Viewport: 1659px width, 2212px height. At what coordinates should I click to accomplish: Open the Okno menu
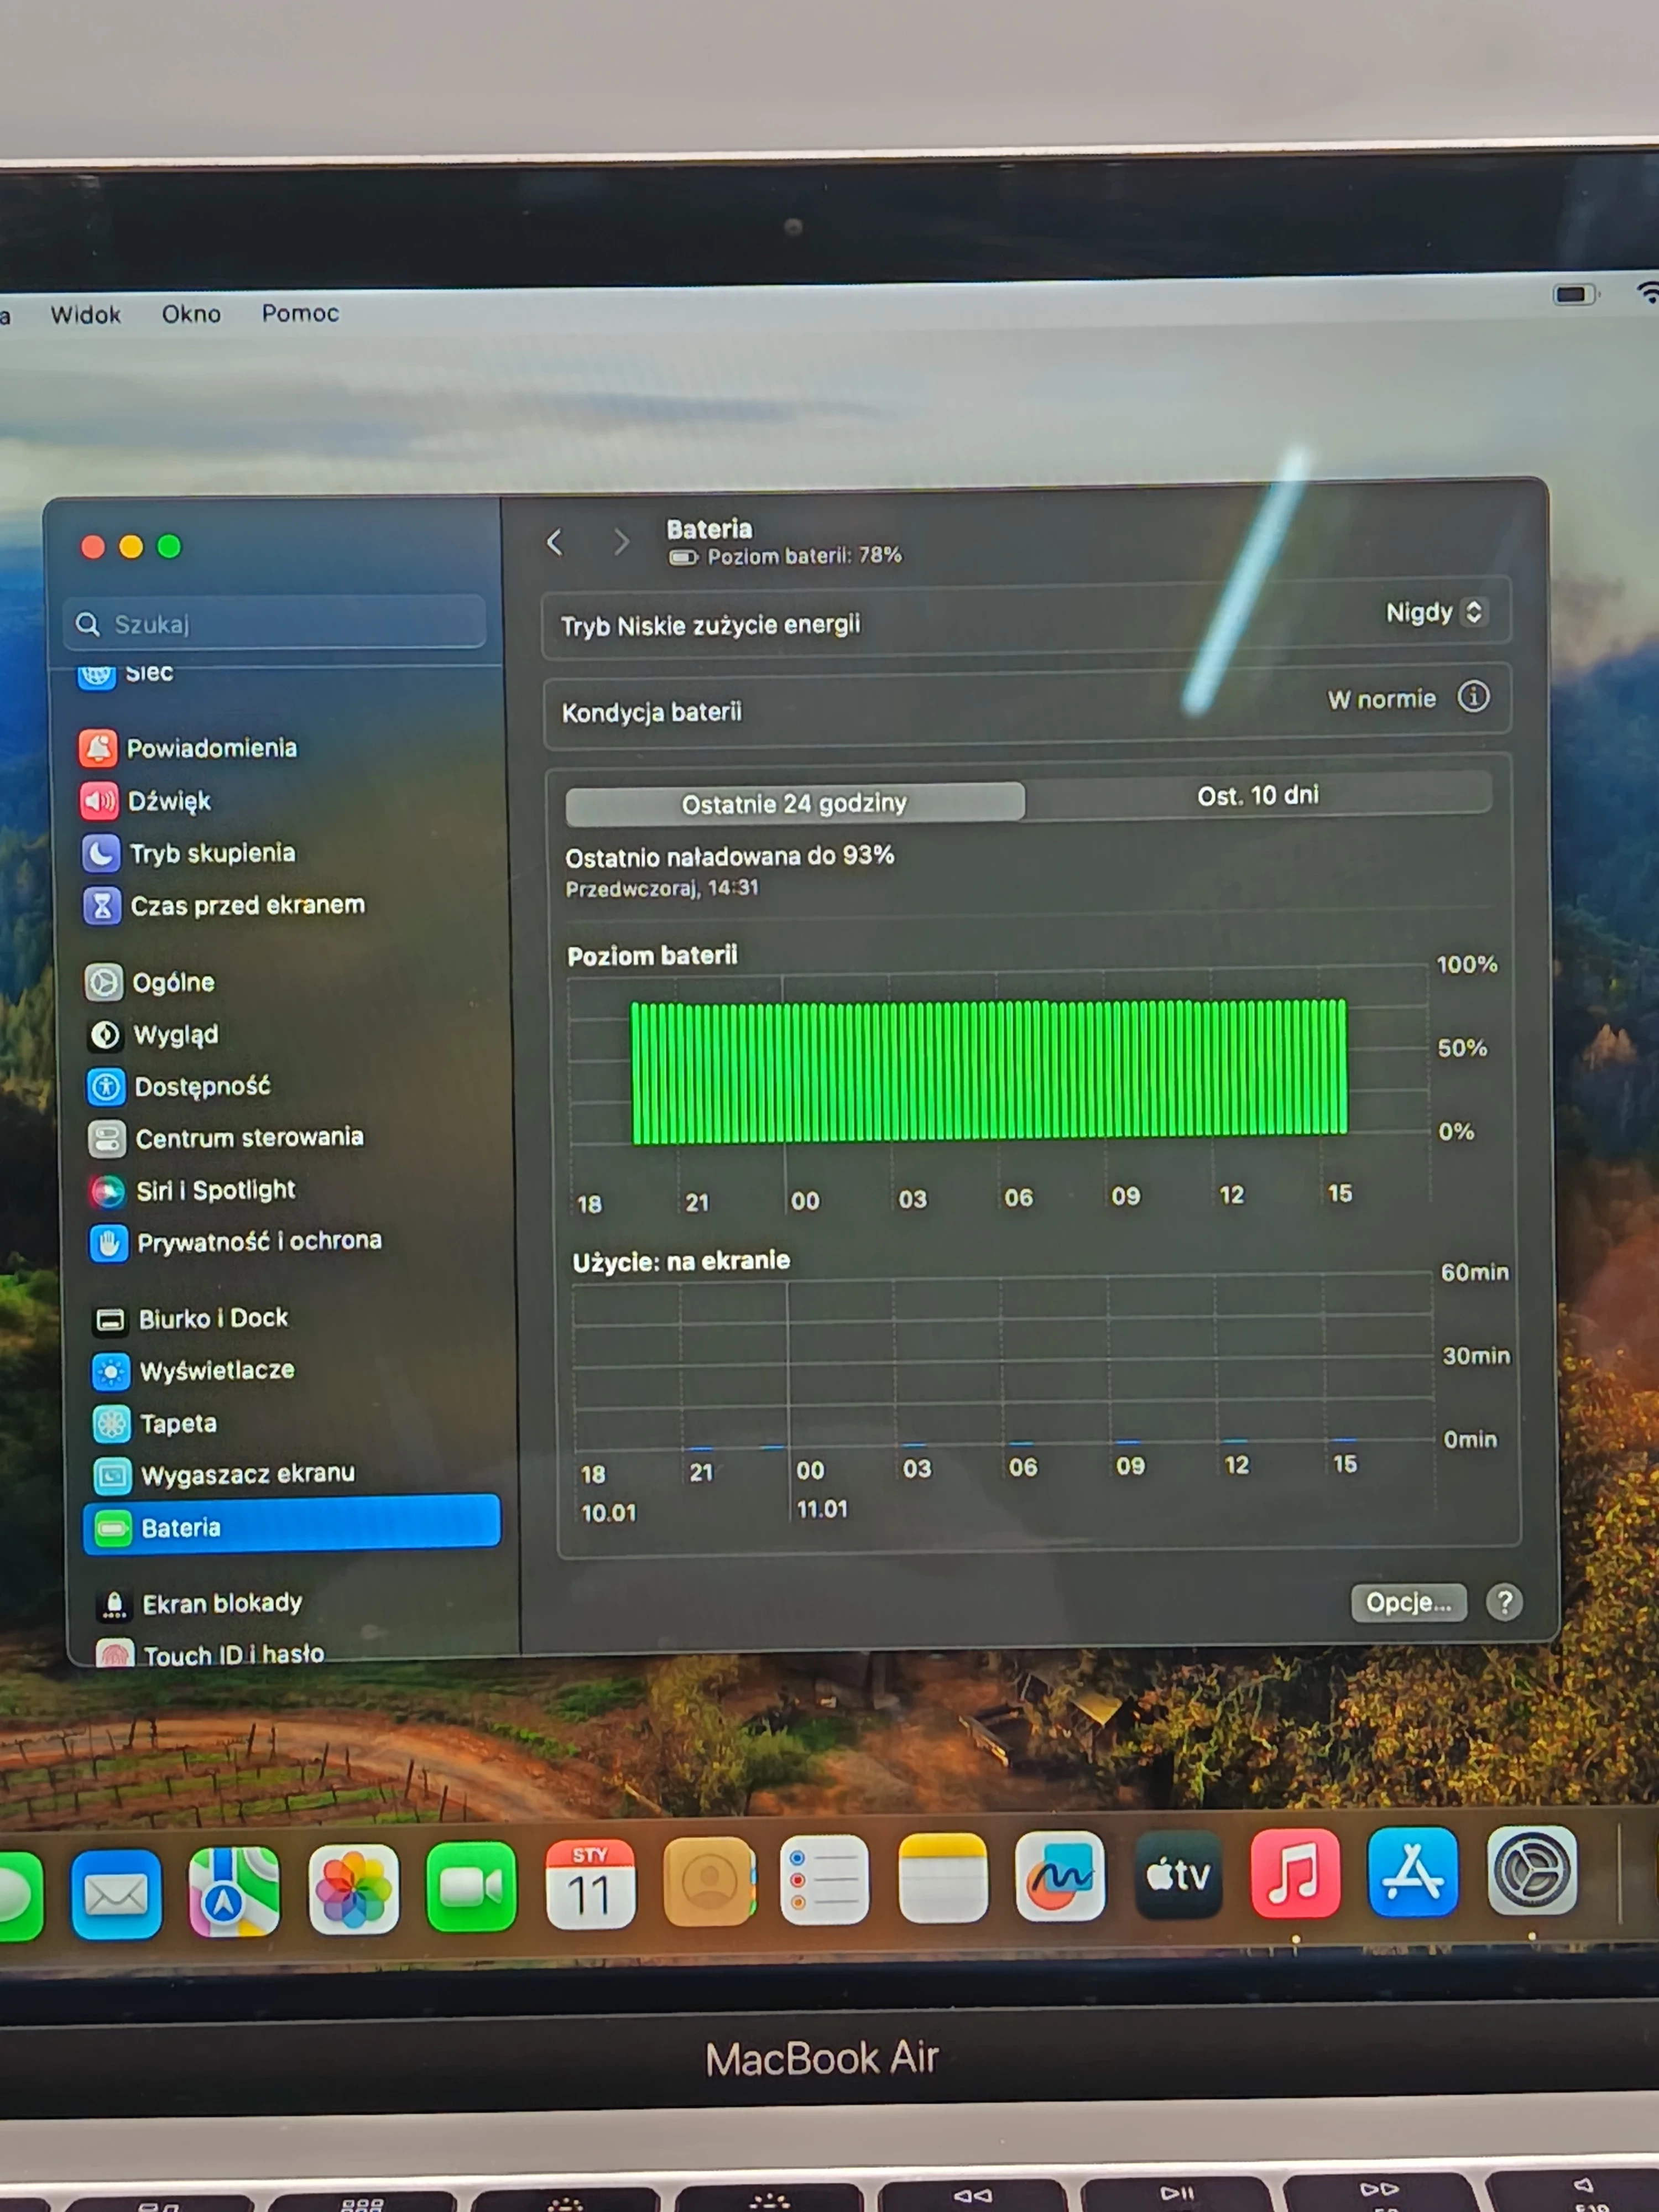191,314
